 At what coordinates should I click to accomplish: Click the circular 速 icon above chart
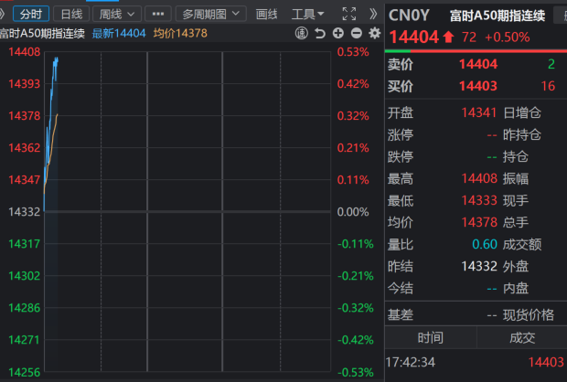(301, 33)
